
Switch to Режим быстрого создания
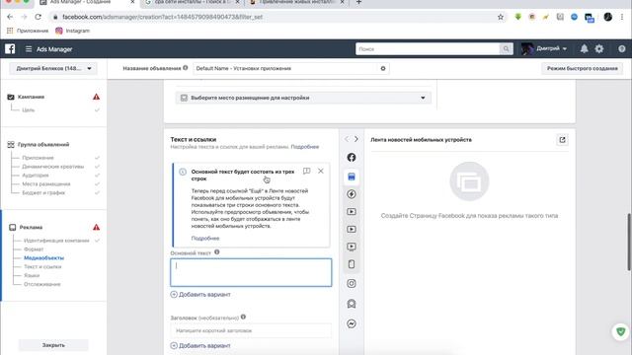point(582,68)
